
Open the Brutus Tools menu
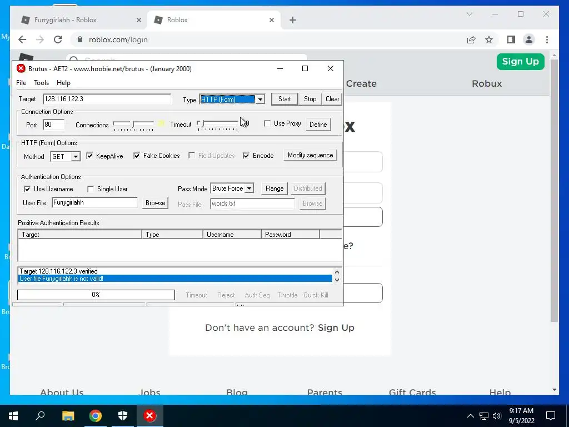click(41, 83)
